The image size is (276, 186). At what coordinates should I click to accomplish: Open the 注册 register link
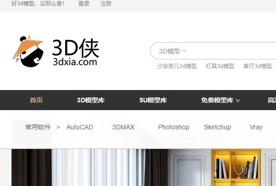coord(106,4)
